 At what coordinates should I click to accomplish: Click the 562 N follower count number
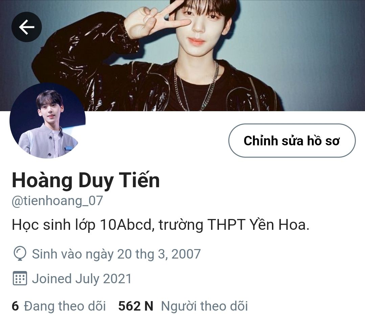click(136, 306)
